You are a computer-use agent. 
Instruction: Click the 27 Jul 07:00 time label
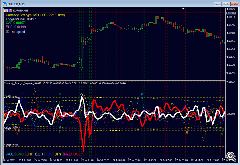pos(166,160)
